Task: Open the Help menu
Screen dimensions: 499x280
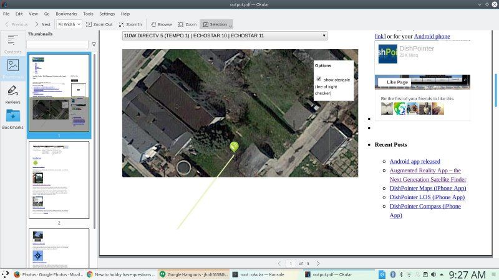Action: pos(125,14)
